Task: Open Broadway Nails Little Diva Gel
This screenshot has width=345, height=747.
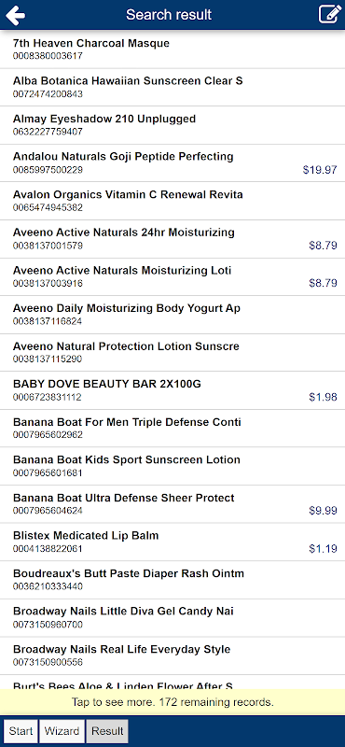Action: click(172, 617)
